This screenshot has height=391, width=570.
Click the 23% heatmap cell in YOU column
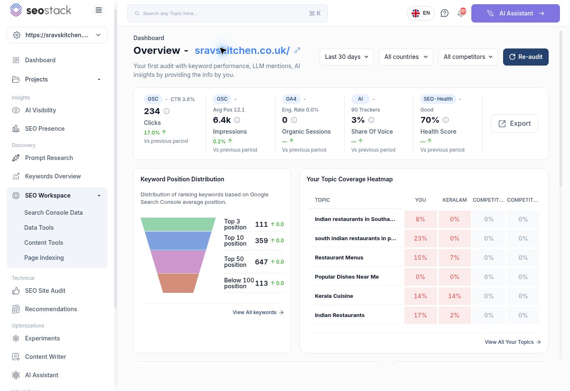coord(420,239)
